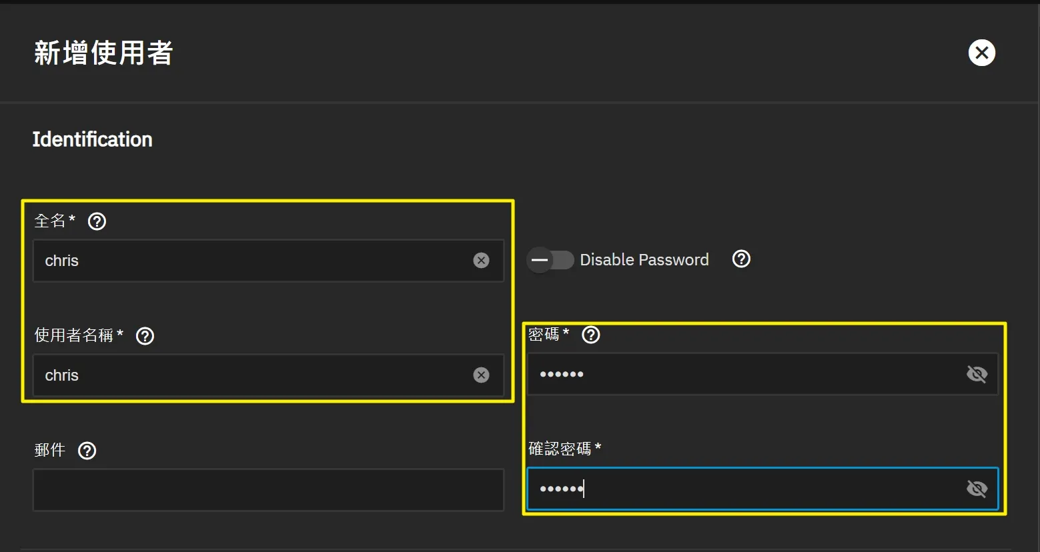Screen dimensions: 1040x552
Task: Open help for Disable Password
Action: click(741, 259)
